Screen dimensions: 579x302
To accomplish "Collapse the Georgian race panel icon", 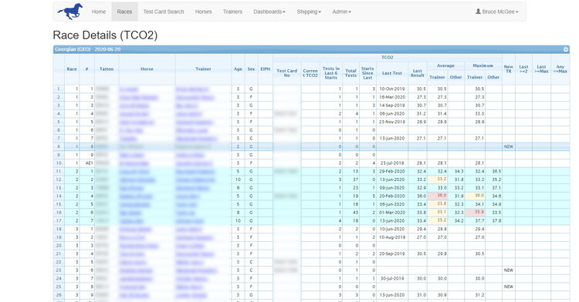I will [565, 49].
